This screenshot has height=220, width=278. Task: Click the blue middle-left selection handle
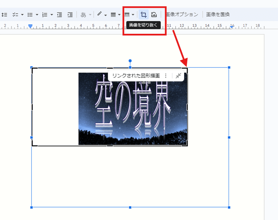pyautogui.click(x=32, y=137)
